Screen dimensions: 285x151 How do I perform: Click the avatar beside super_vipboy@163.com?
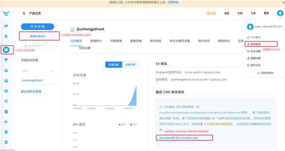(250, 27)
